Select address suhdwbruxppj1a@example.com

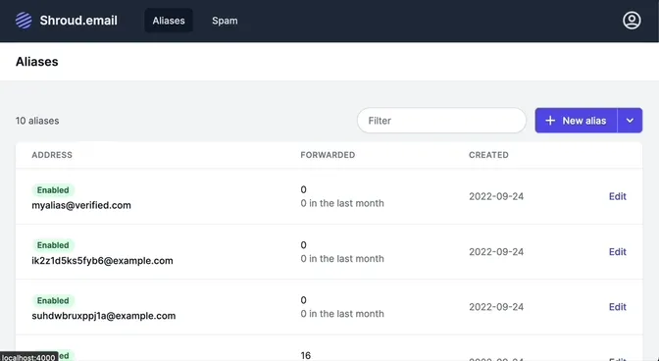[103, 316]
